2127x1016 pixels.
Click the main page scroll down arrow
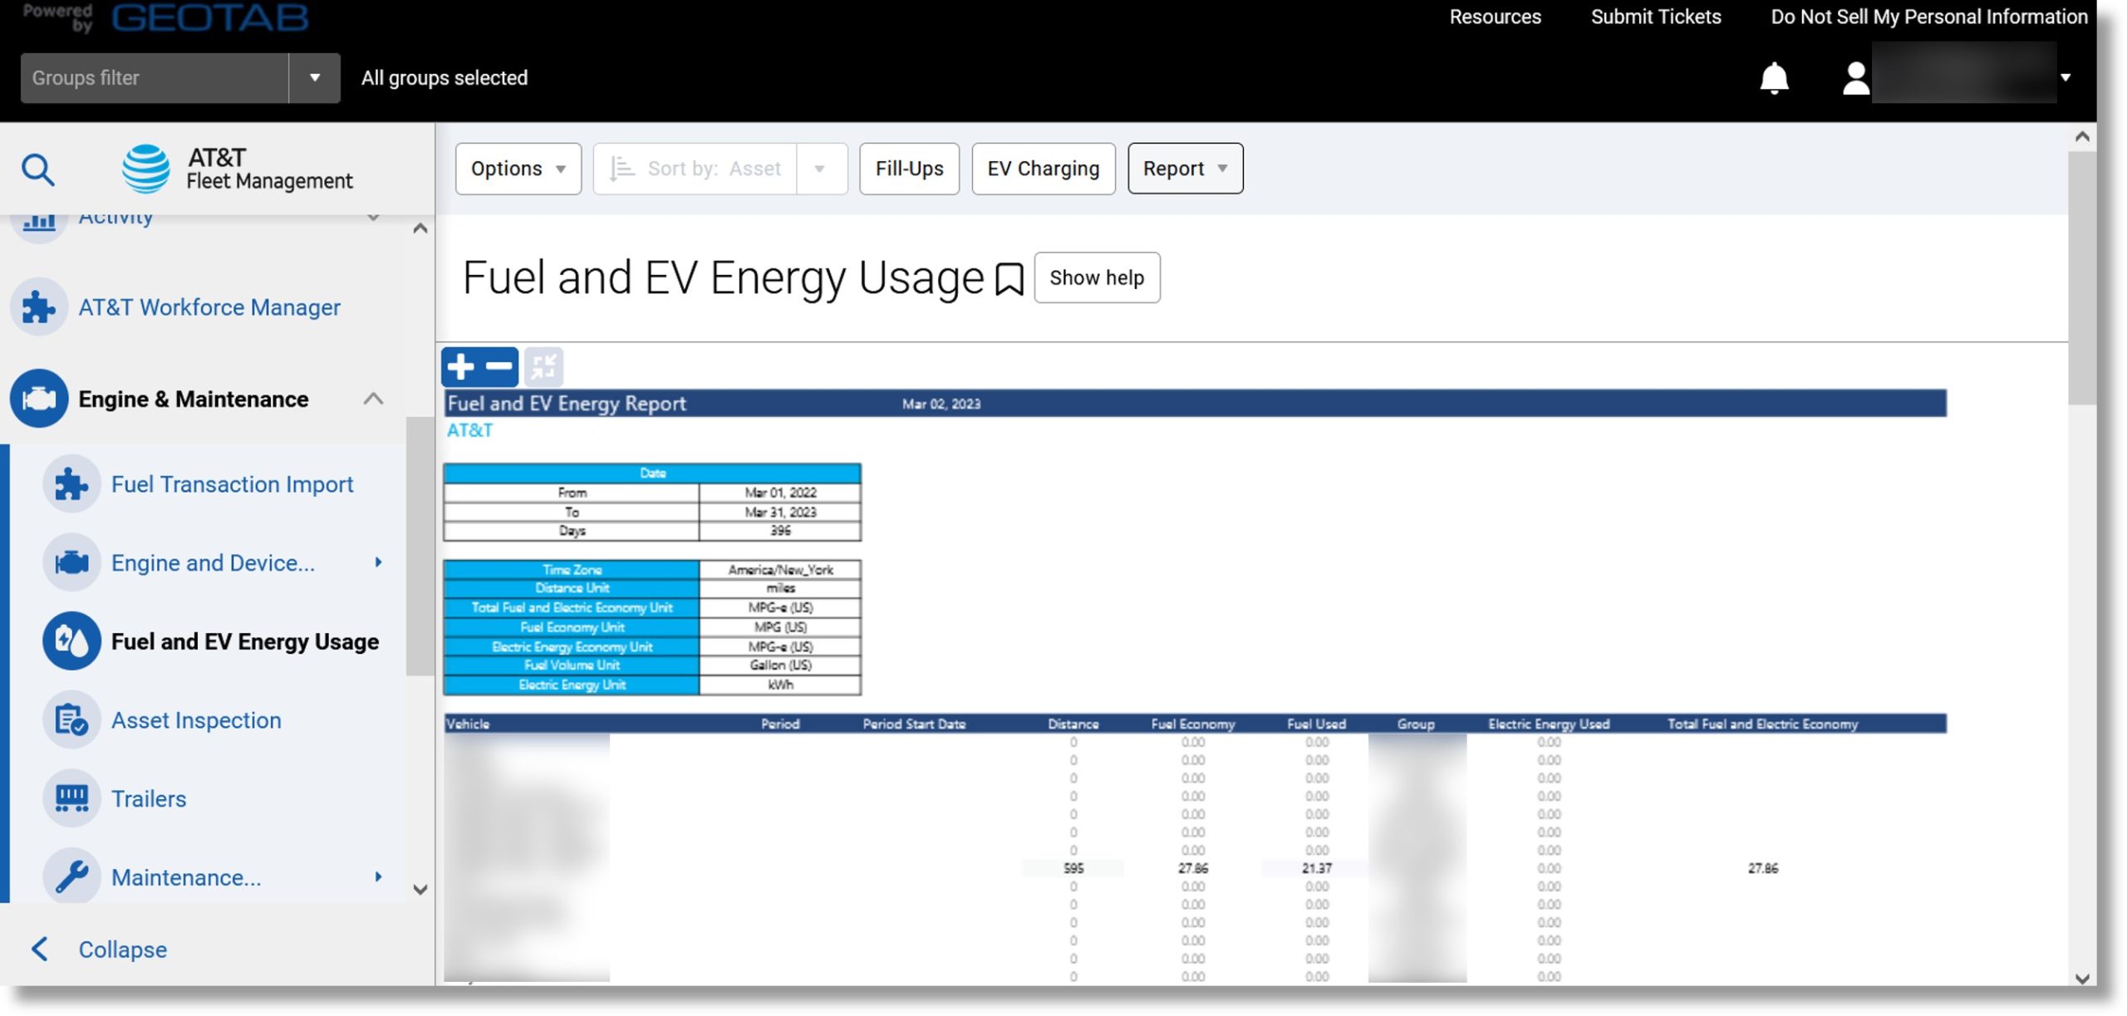point(2081,978)
